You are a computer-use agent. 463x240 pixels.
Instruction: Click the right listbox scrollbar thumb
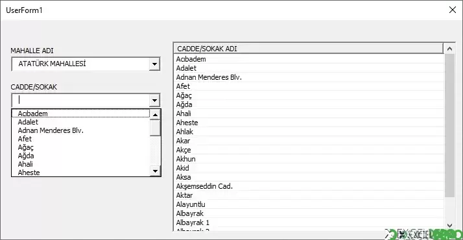[449, 125]
